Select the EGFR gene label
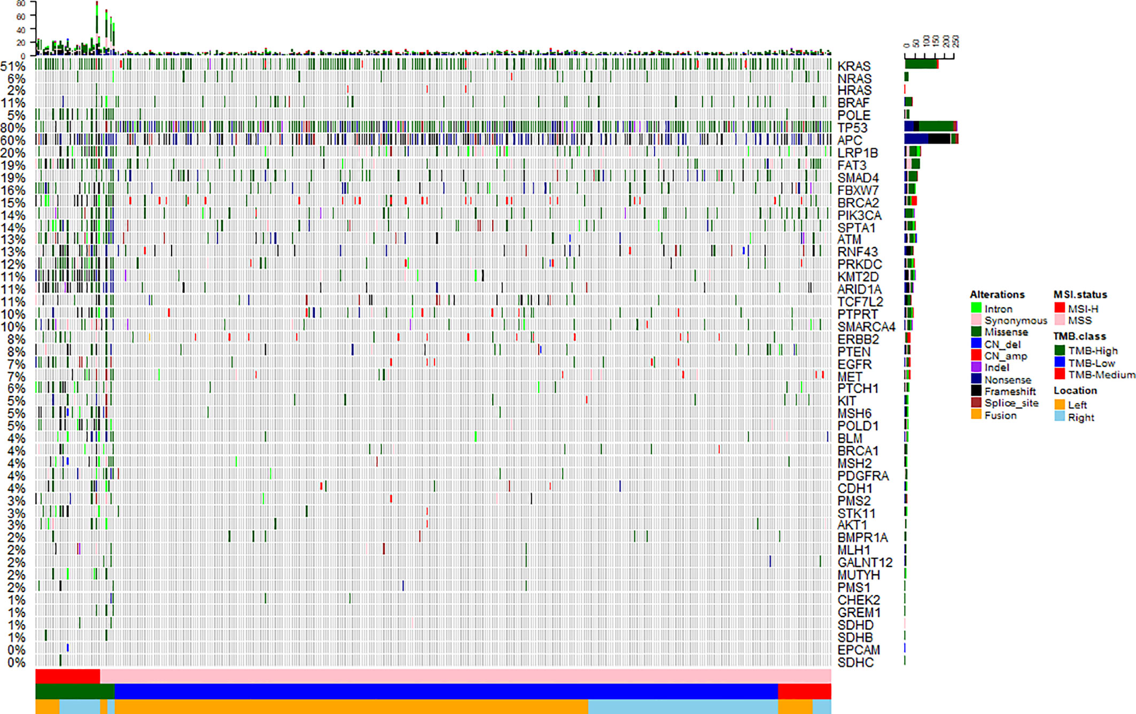The height and width of the screenshot is (714, 1136). tap(854, 364)
